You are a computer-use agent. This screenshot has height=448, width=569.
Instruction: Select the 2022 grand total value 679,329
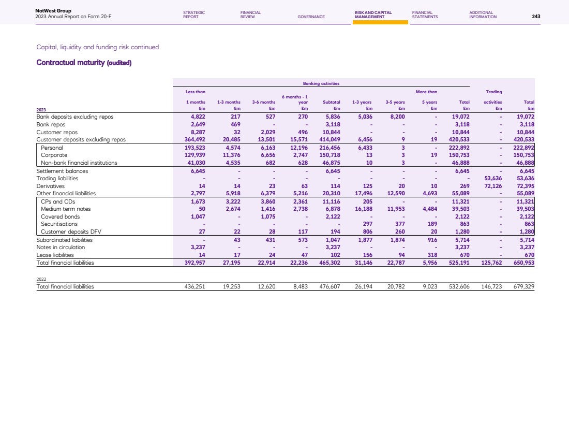pyautogui.click(x=522, y=286)
